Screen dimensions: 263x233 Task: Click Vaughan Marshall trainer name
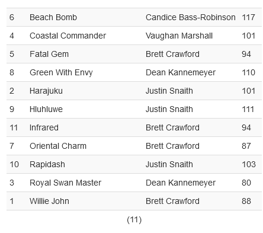[179, 36]
